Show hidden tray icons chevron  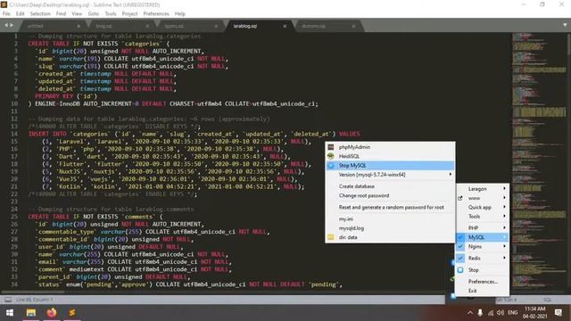coord(470,313)
